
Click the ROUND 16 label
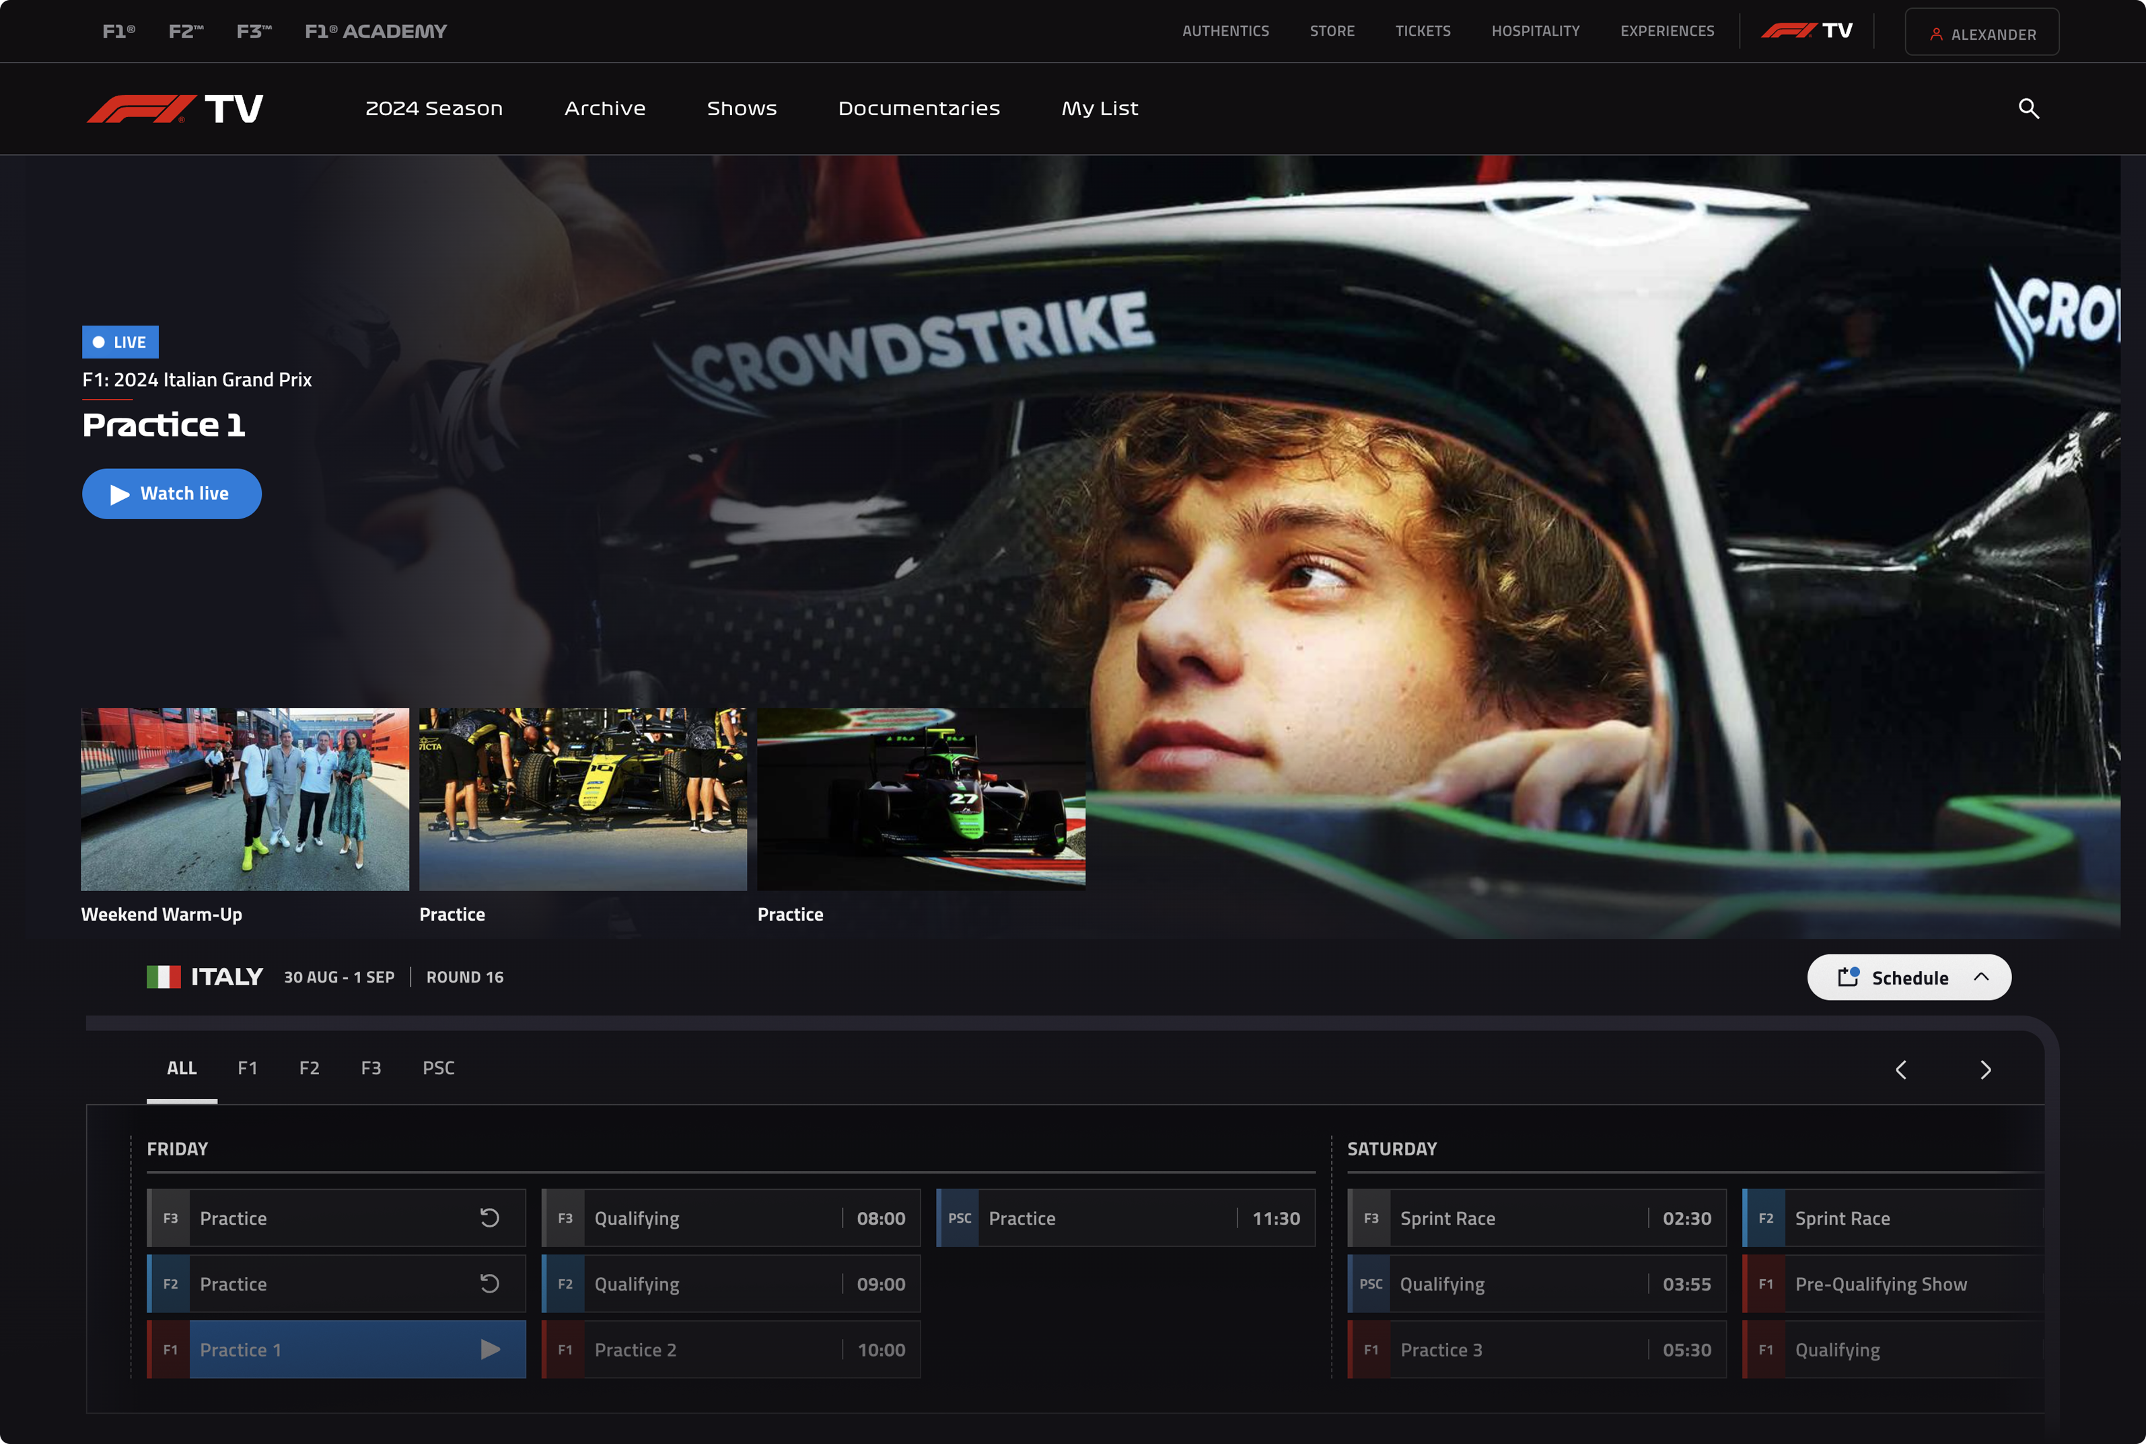(x=465, y=977)
